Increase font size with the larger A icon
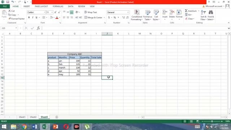Viewport: 231px width, 130px height. 55,12
